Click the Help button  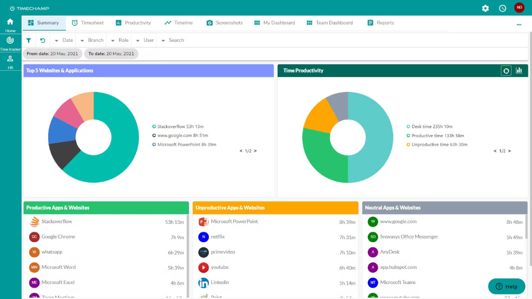click(x=507, y=287)
